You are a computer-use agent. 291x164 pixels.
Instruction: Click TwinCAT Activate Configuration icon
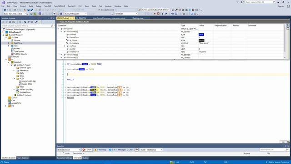[x=31, y=14]
